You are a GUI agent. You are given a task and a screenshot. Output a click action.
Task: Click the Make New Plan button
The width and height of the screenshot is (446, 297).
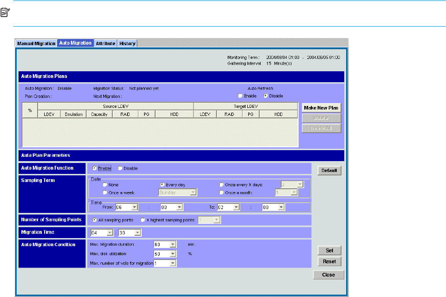pyautogui.click(x=321, y=108)
